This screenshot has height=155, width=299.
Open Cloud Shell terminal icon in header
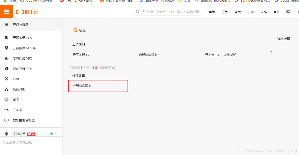(x=288, y=12)
